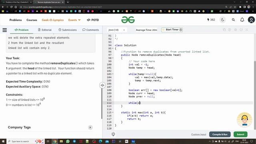This screenshot has width=256, height=144.
Task: Expand editor to fullscreen icon
Action: 247,30
